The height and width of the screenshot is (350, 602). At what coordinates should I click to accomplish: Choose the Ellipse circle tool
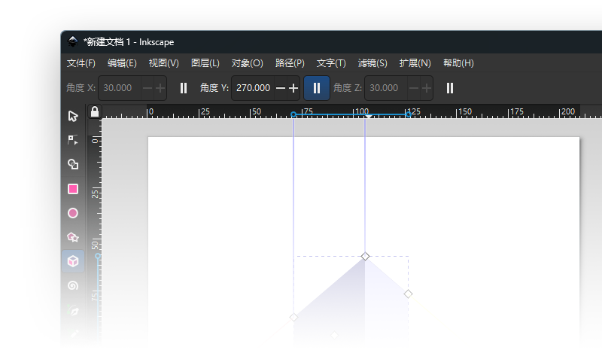pyautogui.click(x=73, y=213)
